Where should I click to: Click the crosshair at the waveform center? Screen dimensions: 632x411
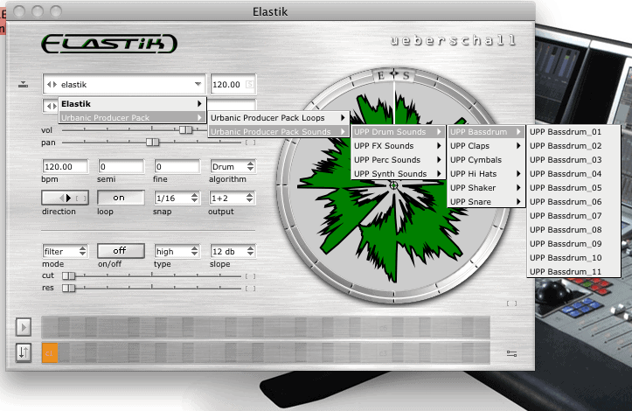[x=393, y=185]
